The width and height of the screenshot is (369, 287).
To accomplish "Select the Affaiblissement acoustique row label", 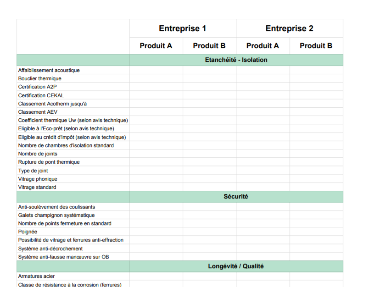I will pyautogui.click(x=49, y=71).
